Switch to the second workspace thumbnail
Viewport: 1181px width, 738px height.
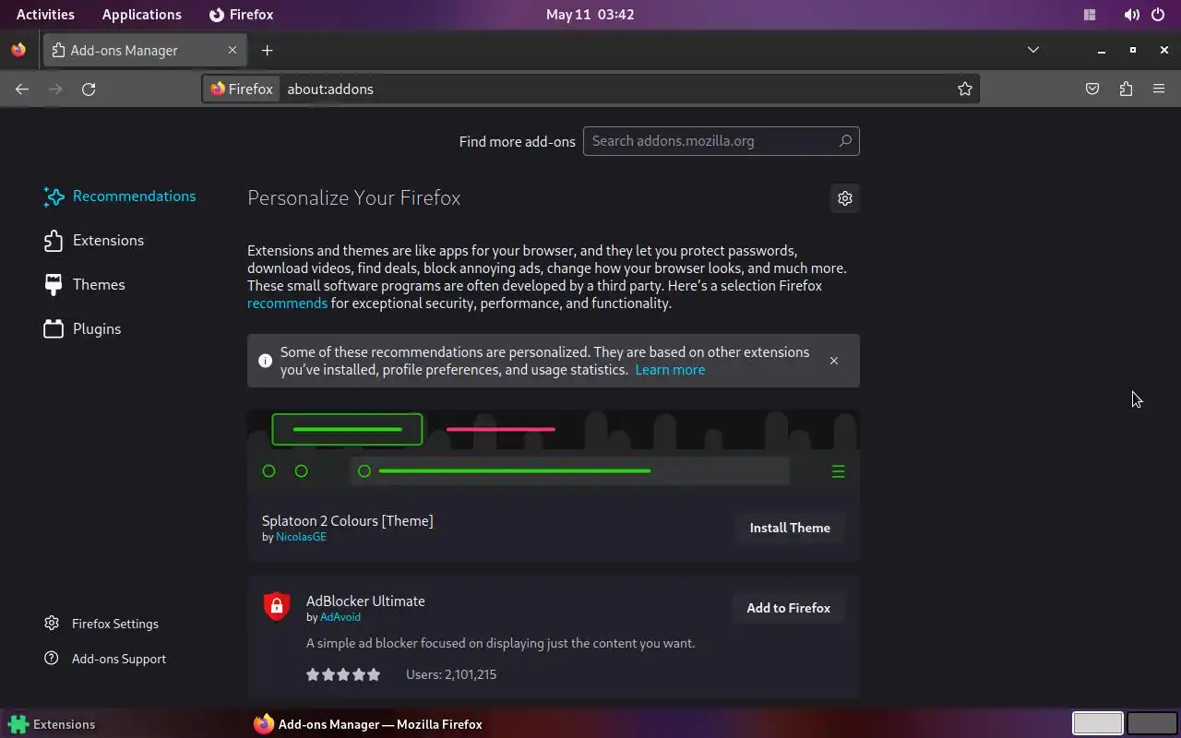[x=1152, y=723]
